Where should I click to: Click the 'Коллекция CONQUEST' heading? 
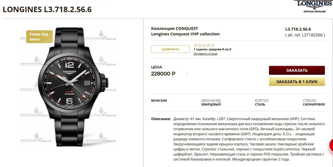[175, 28]
